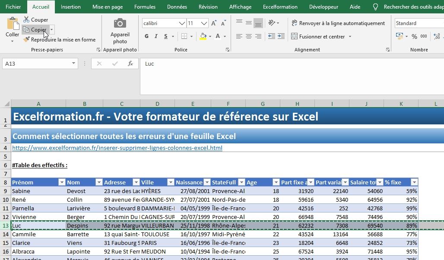444x260 pixels.
Task: Open the Name Box dropdown
Action: tap(73, 63)
